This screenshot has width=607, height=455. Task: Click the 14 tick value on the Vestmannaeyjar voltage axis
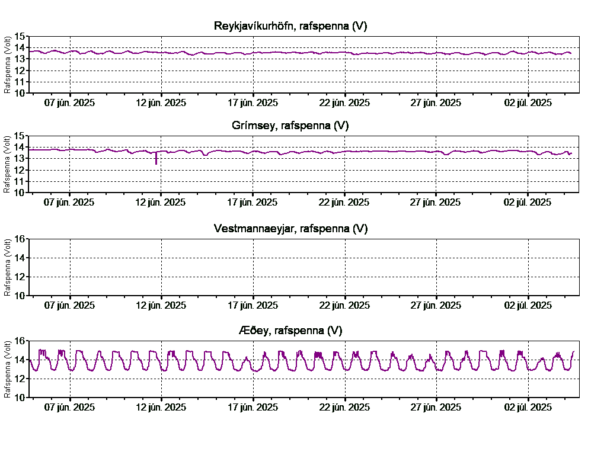tap(20, 258)
